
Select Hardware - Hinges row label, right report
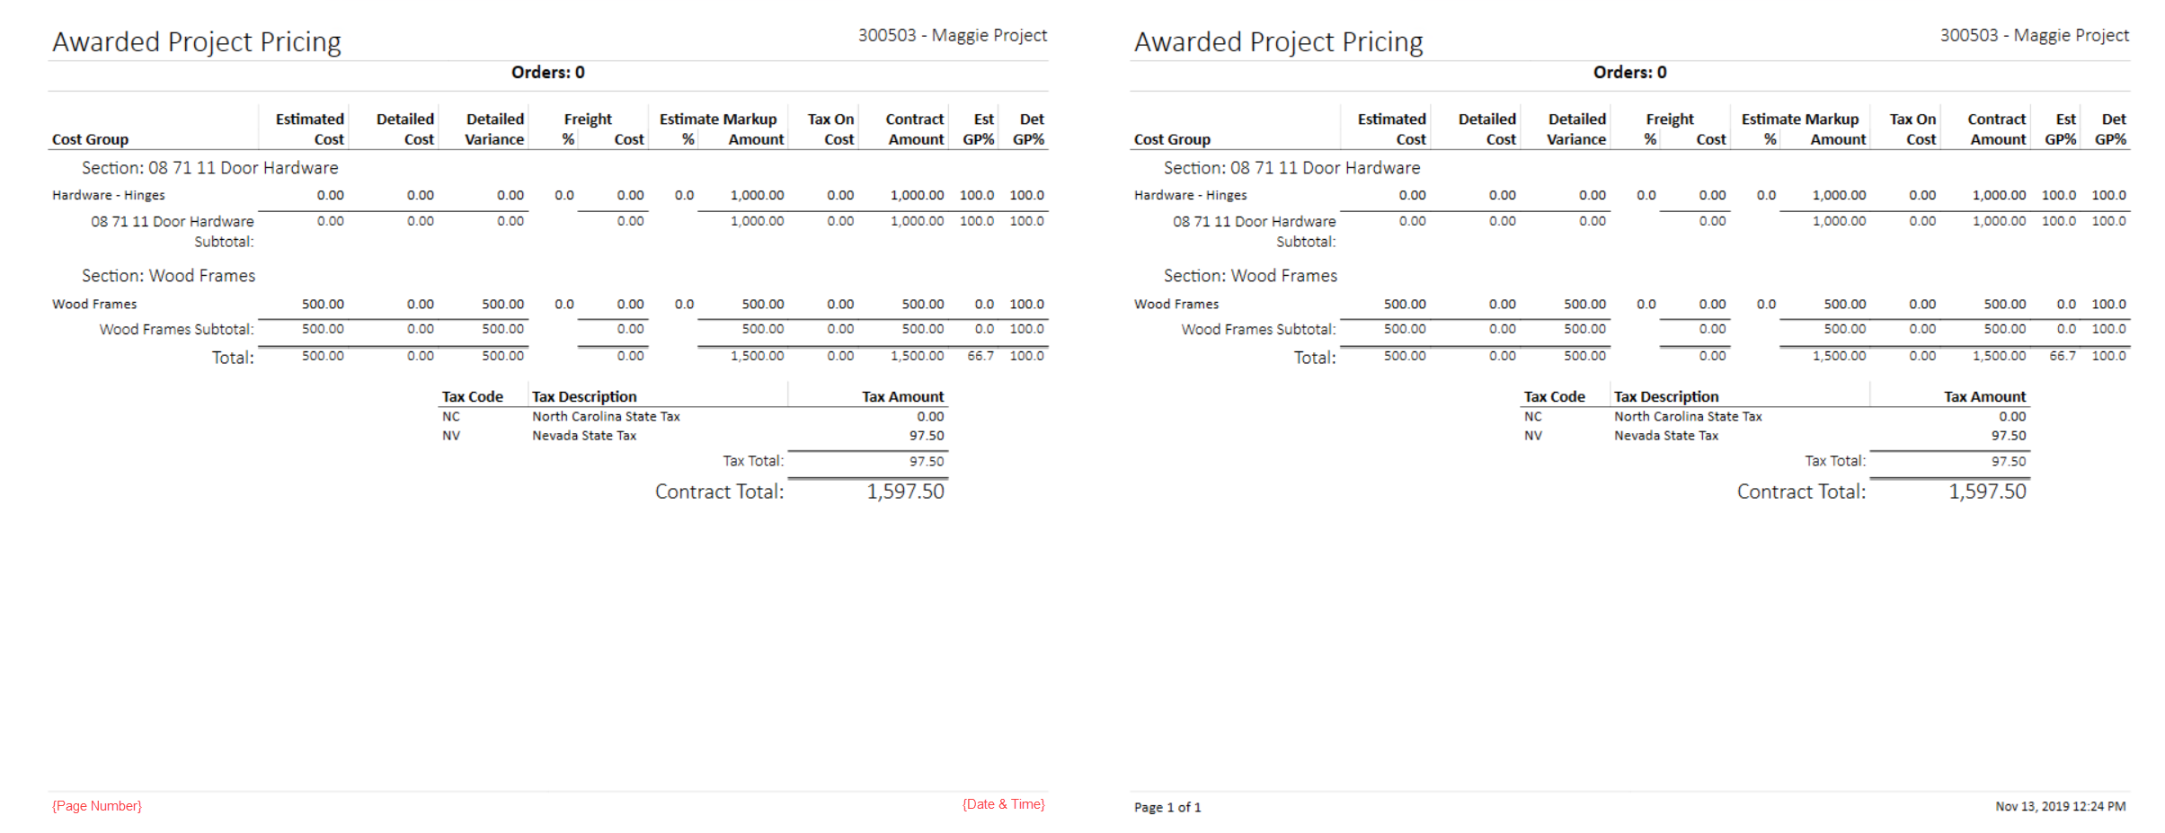pos(1191,195)
